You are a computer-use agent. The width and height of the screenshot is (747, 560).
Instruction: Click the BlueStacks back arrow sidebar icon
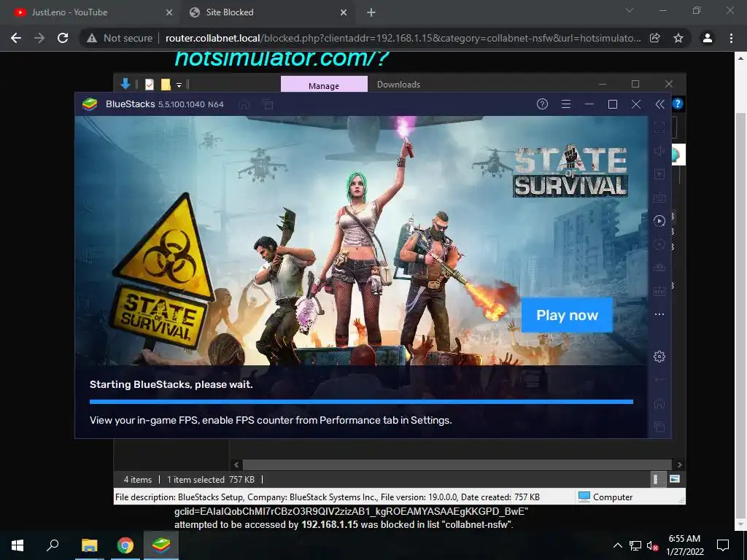(x=659, y=379)
